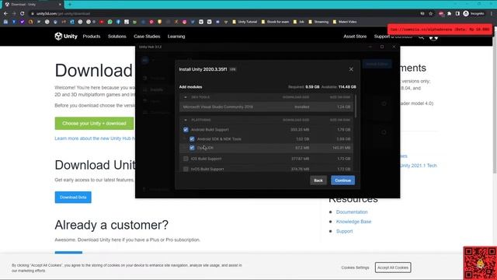Uncheck Android Build Support module
Image resolution: width=497 pixels, height=280 pixels.
(x=186, y=130)
